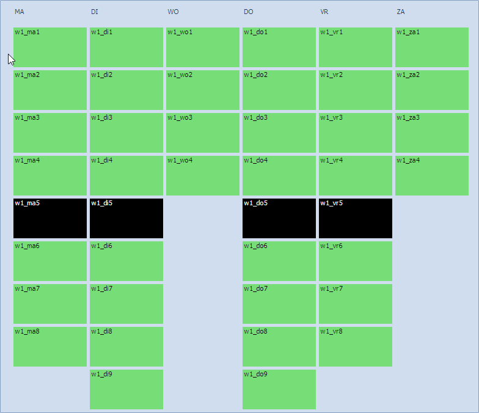Click the MA column header

(x=20, y=12)
